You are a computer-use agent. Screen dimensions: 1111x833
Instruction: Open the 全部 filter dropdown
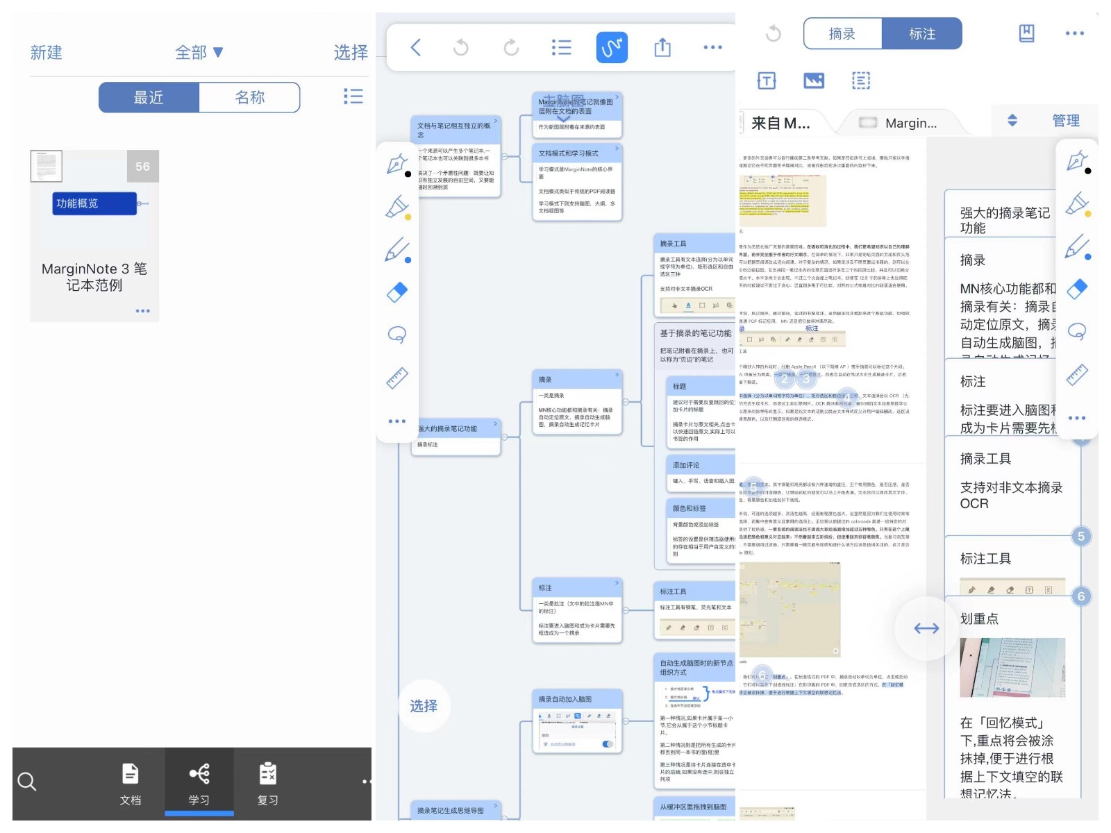click(x=199, y=52)
